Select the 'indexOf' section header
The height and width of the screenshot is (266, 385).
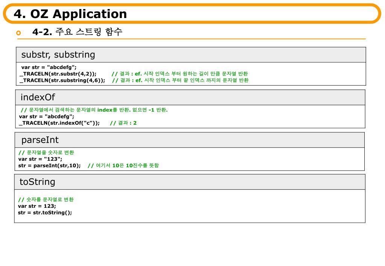190,97
